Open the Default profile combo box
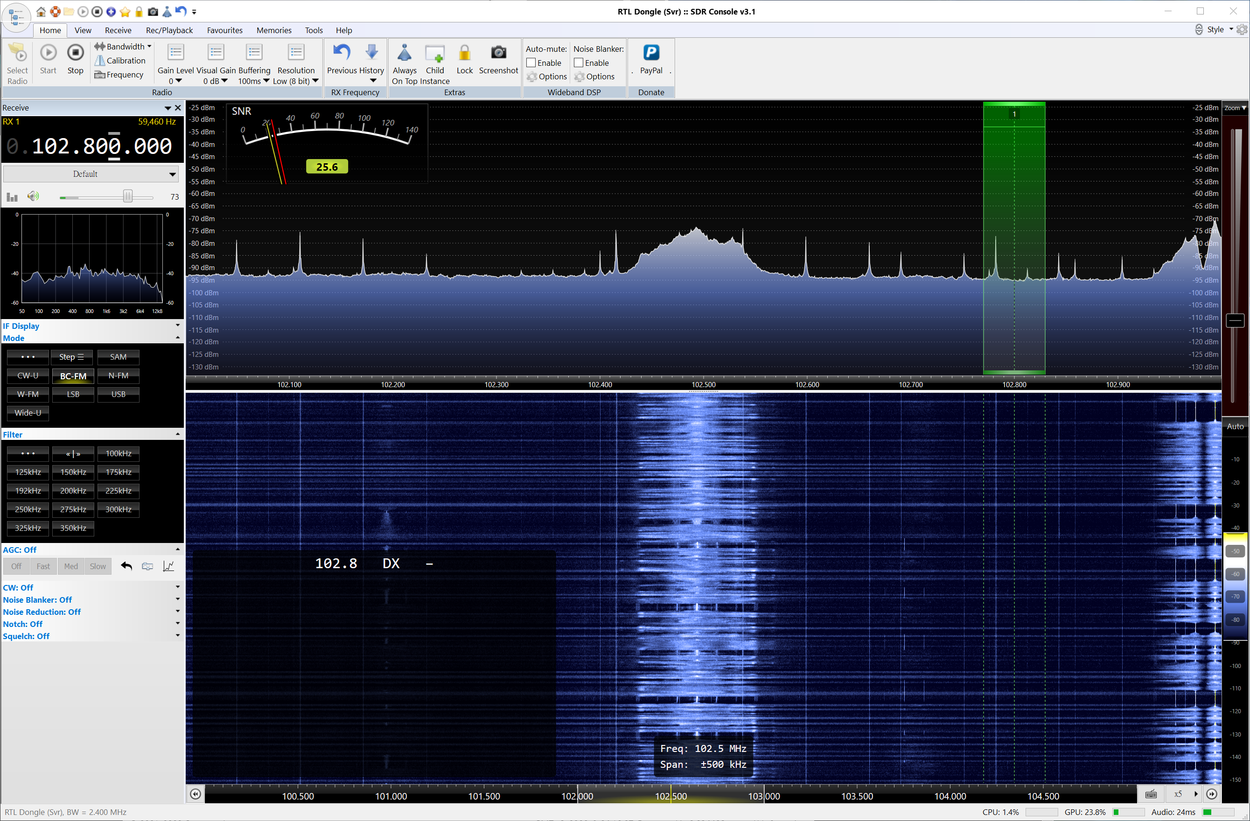Viewport: 1250px width, 821px height. pos(91,174)
